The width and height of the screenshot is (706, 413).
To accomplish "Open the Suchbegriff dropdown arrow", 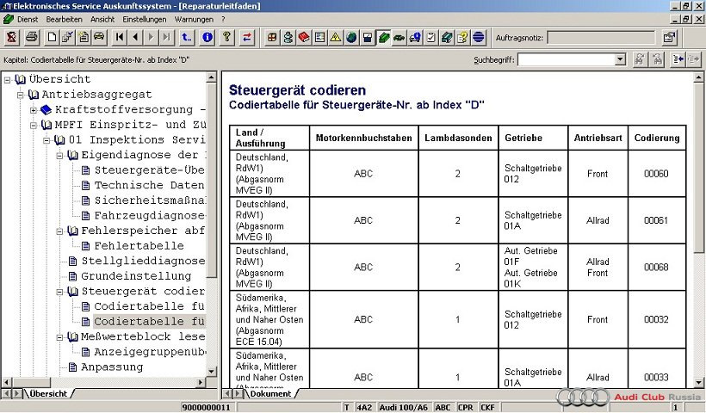I will pyautogui.click(x=621, y=59).
